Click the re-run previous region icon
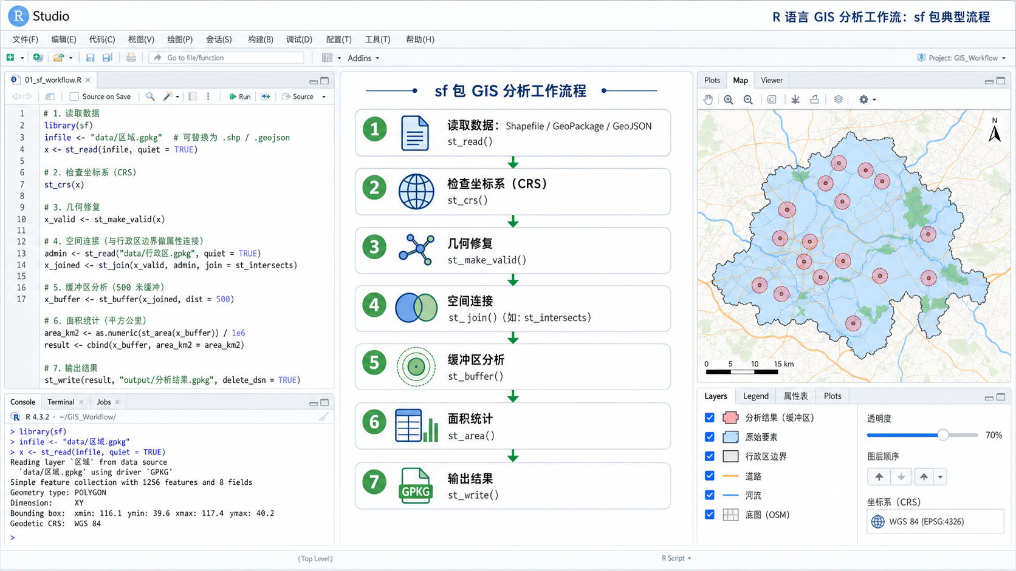Screen dimensions: 1016x571 266,96
